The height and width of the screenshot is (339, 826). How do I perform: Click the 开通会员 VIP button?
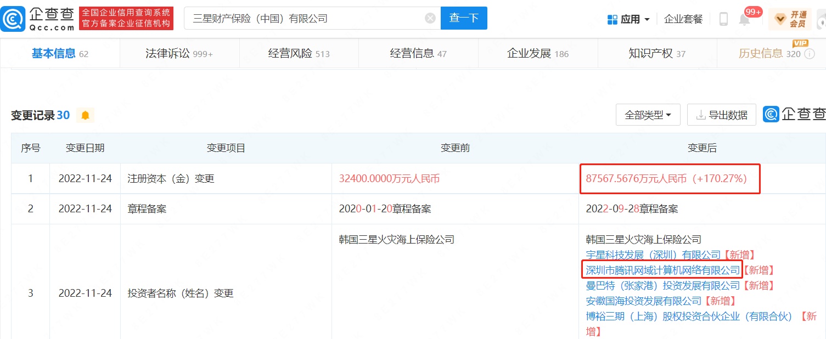790,19
